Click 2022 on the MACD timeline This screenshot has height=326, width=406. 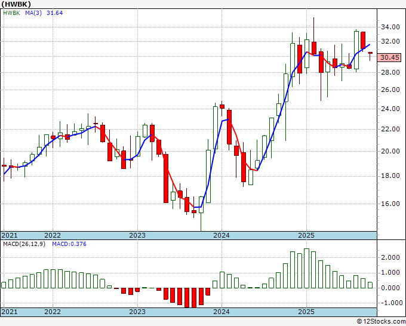tap(53, 312)
